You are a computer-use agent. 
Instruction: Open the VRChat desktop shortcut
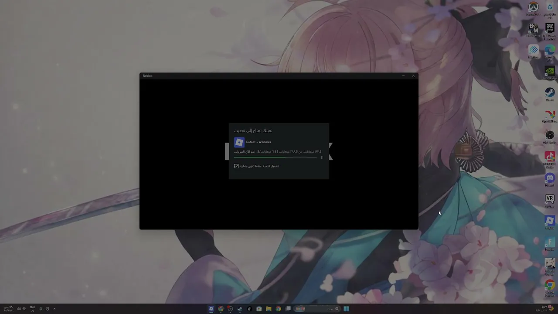[x=550, y=201]
